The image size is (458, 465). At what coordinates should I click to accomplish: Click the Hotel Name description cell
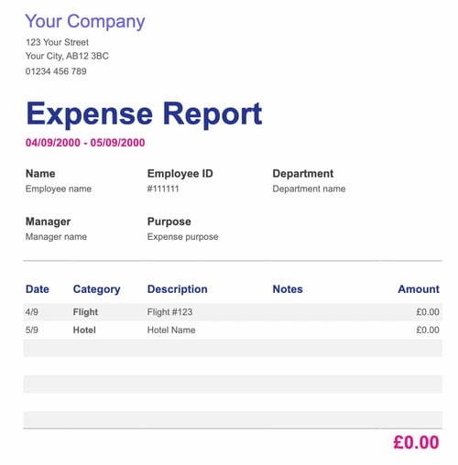coord(171,330)
